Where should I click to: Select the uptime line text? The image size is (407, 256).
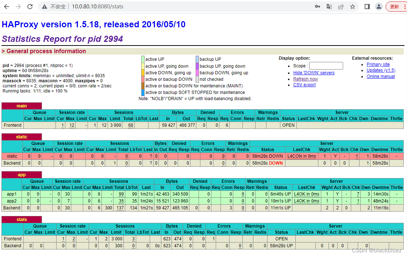(x=26, y=71)
